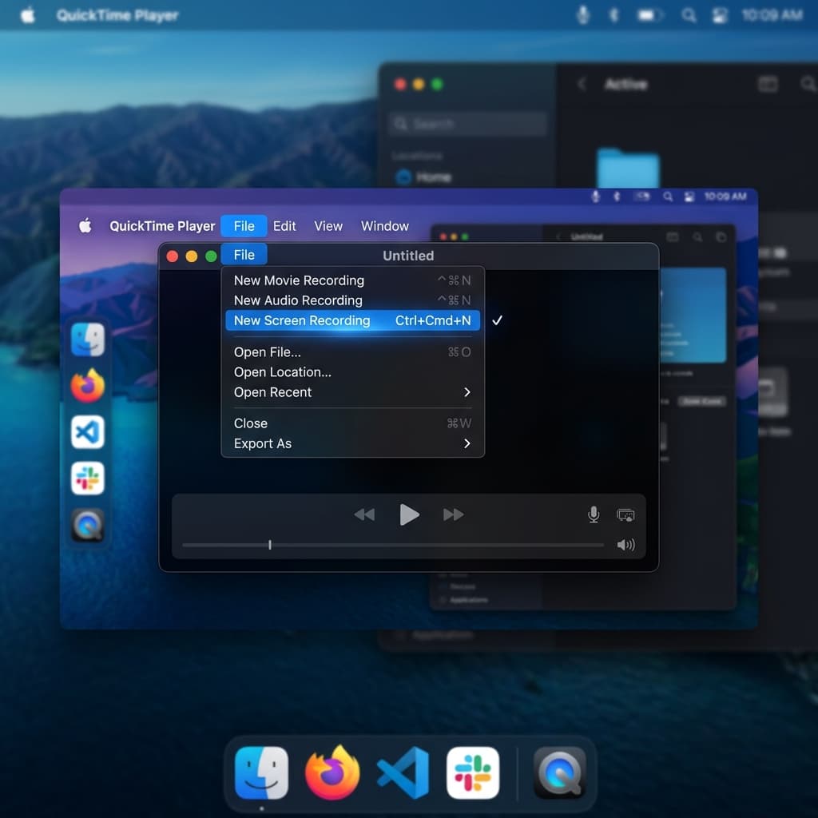818x818 pixels.
Task: Click the Spotlight search icon in menu bar
Action: pyautogui.click(x=689, y=15)
